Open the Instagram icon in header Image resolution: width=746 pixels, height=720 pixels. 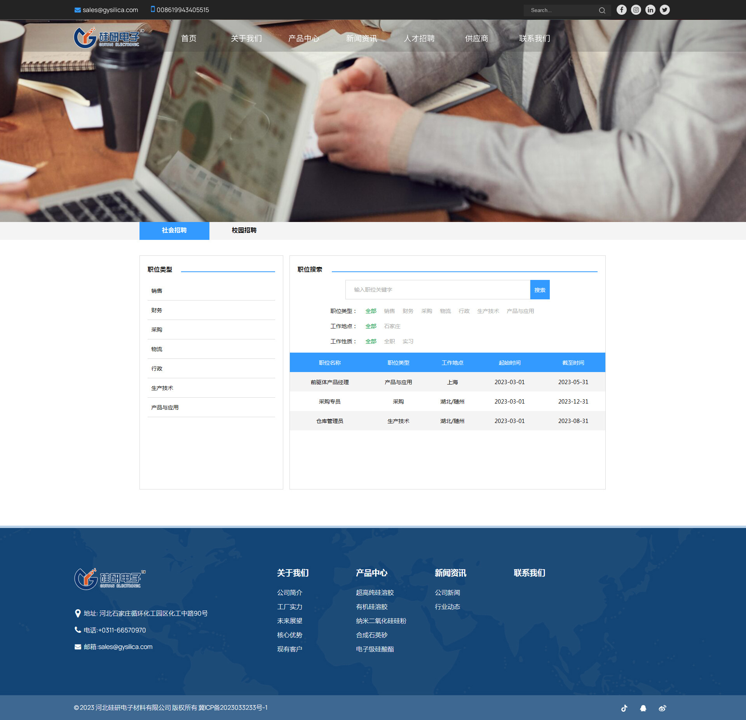coord(636,10)
